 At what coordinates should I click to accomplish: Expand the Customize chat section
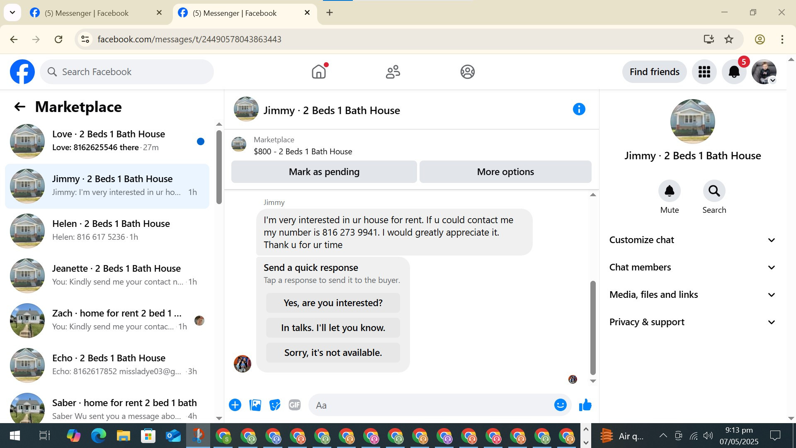[692, 240]
